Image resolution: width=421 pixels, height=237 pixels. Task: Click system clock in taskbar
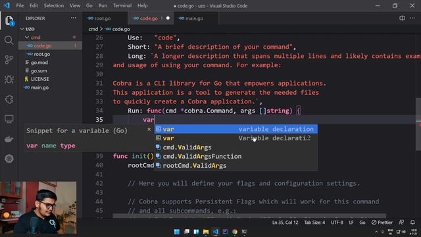tap(414, 232)
